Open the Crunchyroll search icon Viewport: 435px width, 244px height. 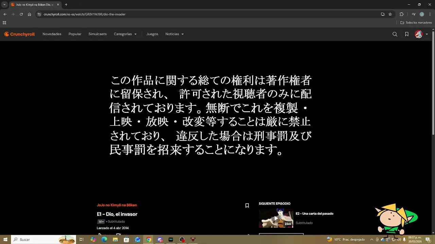(x=395, y=34)
